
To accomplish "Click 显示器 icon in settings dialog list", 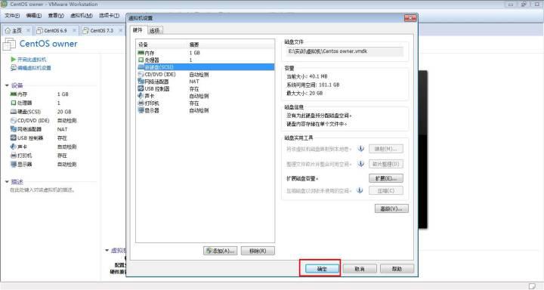I will point(141,110).
